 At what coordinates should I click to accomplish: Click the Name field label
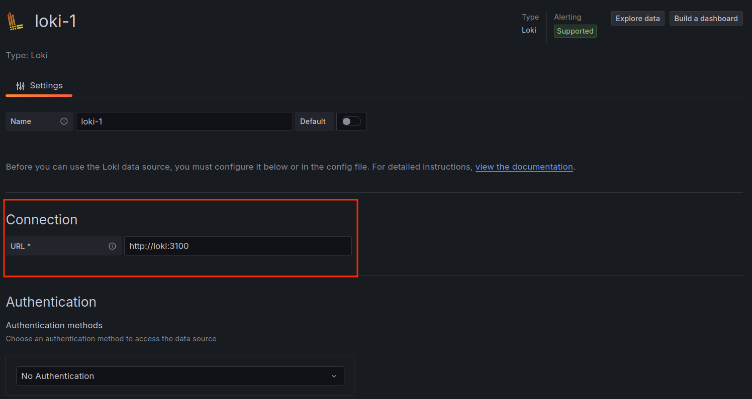click(x=21, y=121)
